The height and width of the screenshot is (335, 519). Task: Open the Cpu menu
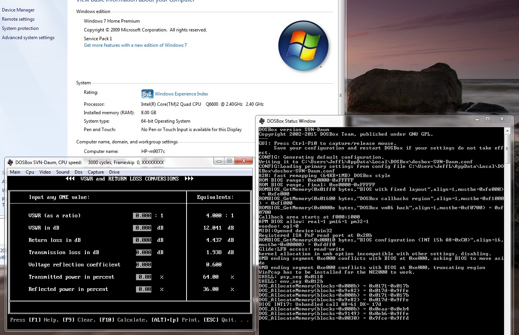click(30, 172)
